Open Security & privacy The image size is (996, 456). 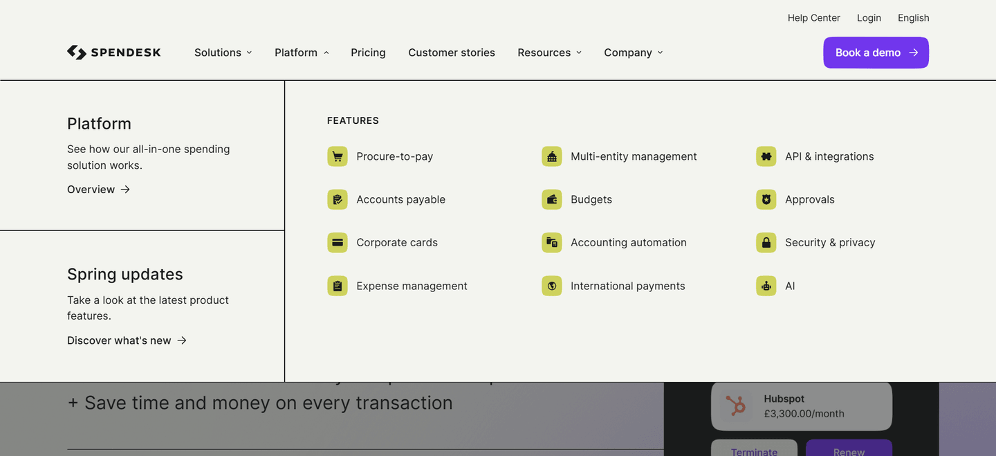point(815,242)
